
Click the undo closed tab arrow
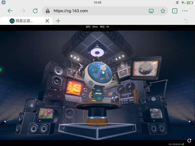pyautogui.click(x=186, y=21)
